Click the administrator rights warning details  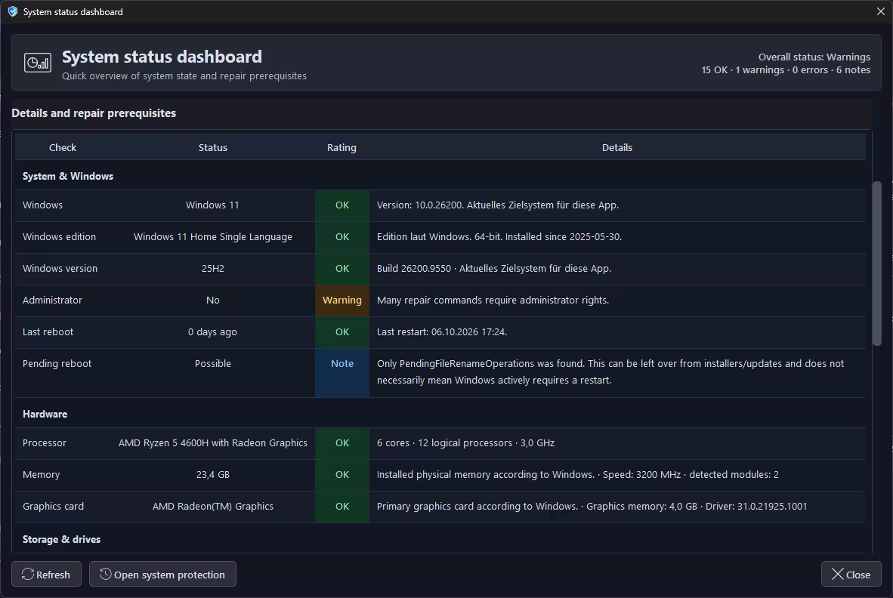[x=493, y=301]
